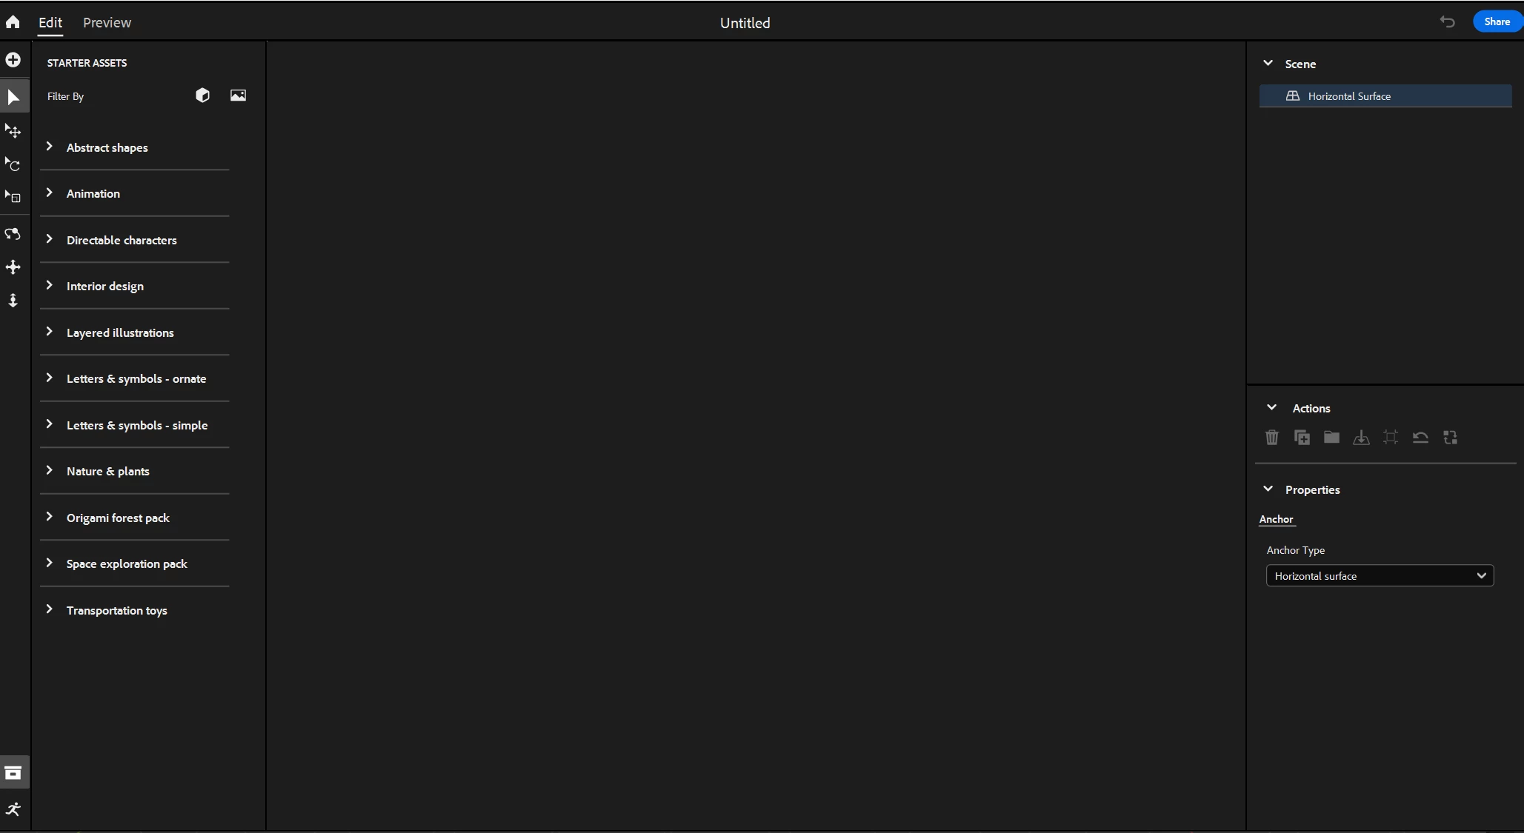This screenshot has width=1524, height=833.
Task: Open the Anchor Type dropdown
Action: point(1380,576)
